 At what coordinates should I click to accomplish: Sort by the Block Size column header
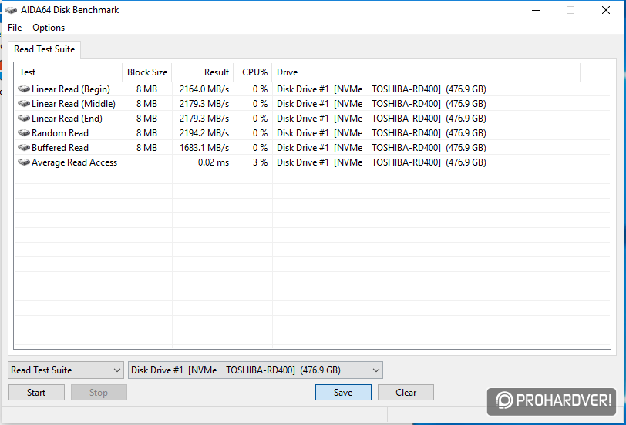coord(147,72)
